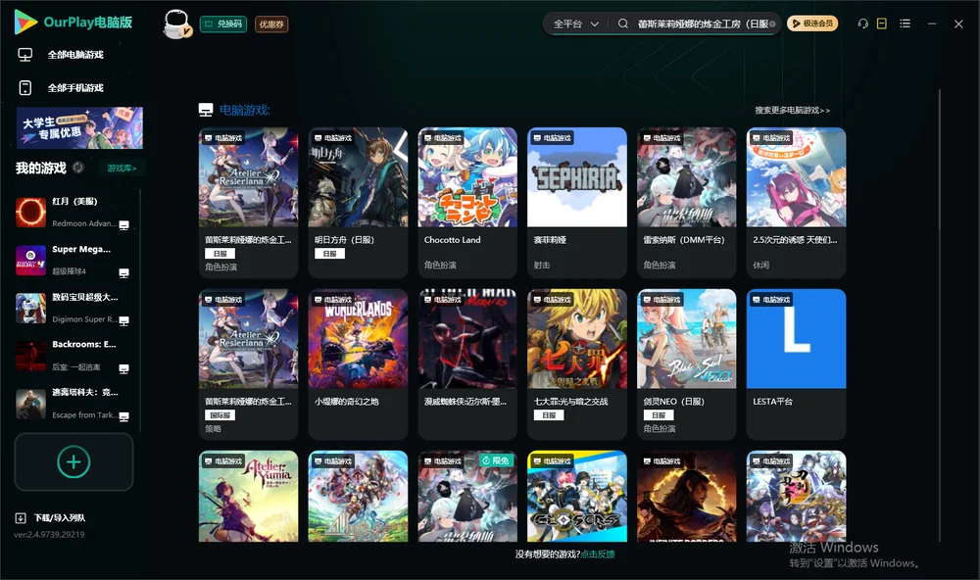Open Super Mega... game entry
This screenshot has height=580, width=980.
73,260
